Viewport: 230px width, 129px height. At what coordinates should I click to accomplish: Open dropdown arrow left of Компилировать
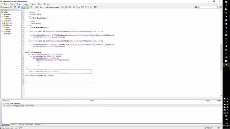[43, 7]
